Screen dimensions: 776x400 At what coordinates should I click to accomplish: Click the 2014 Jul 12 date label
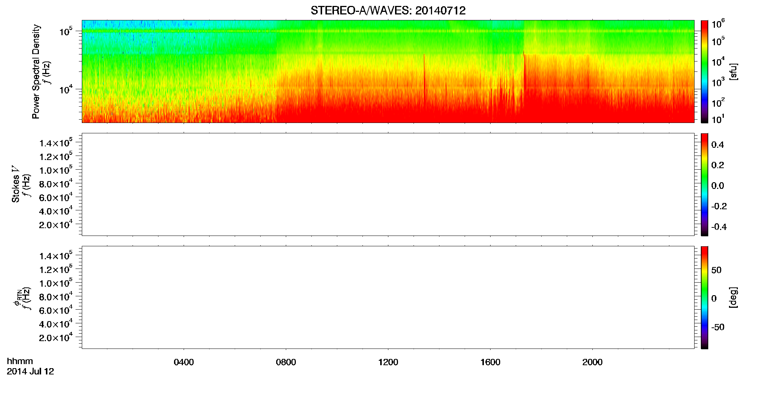tap(30, 371)
